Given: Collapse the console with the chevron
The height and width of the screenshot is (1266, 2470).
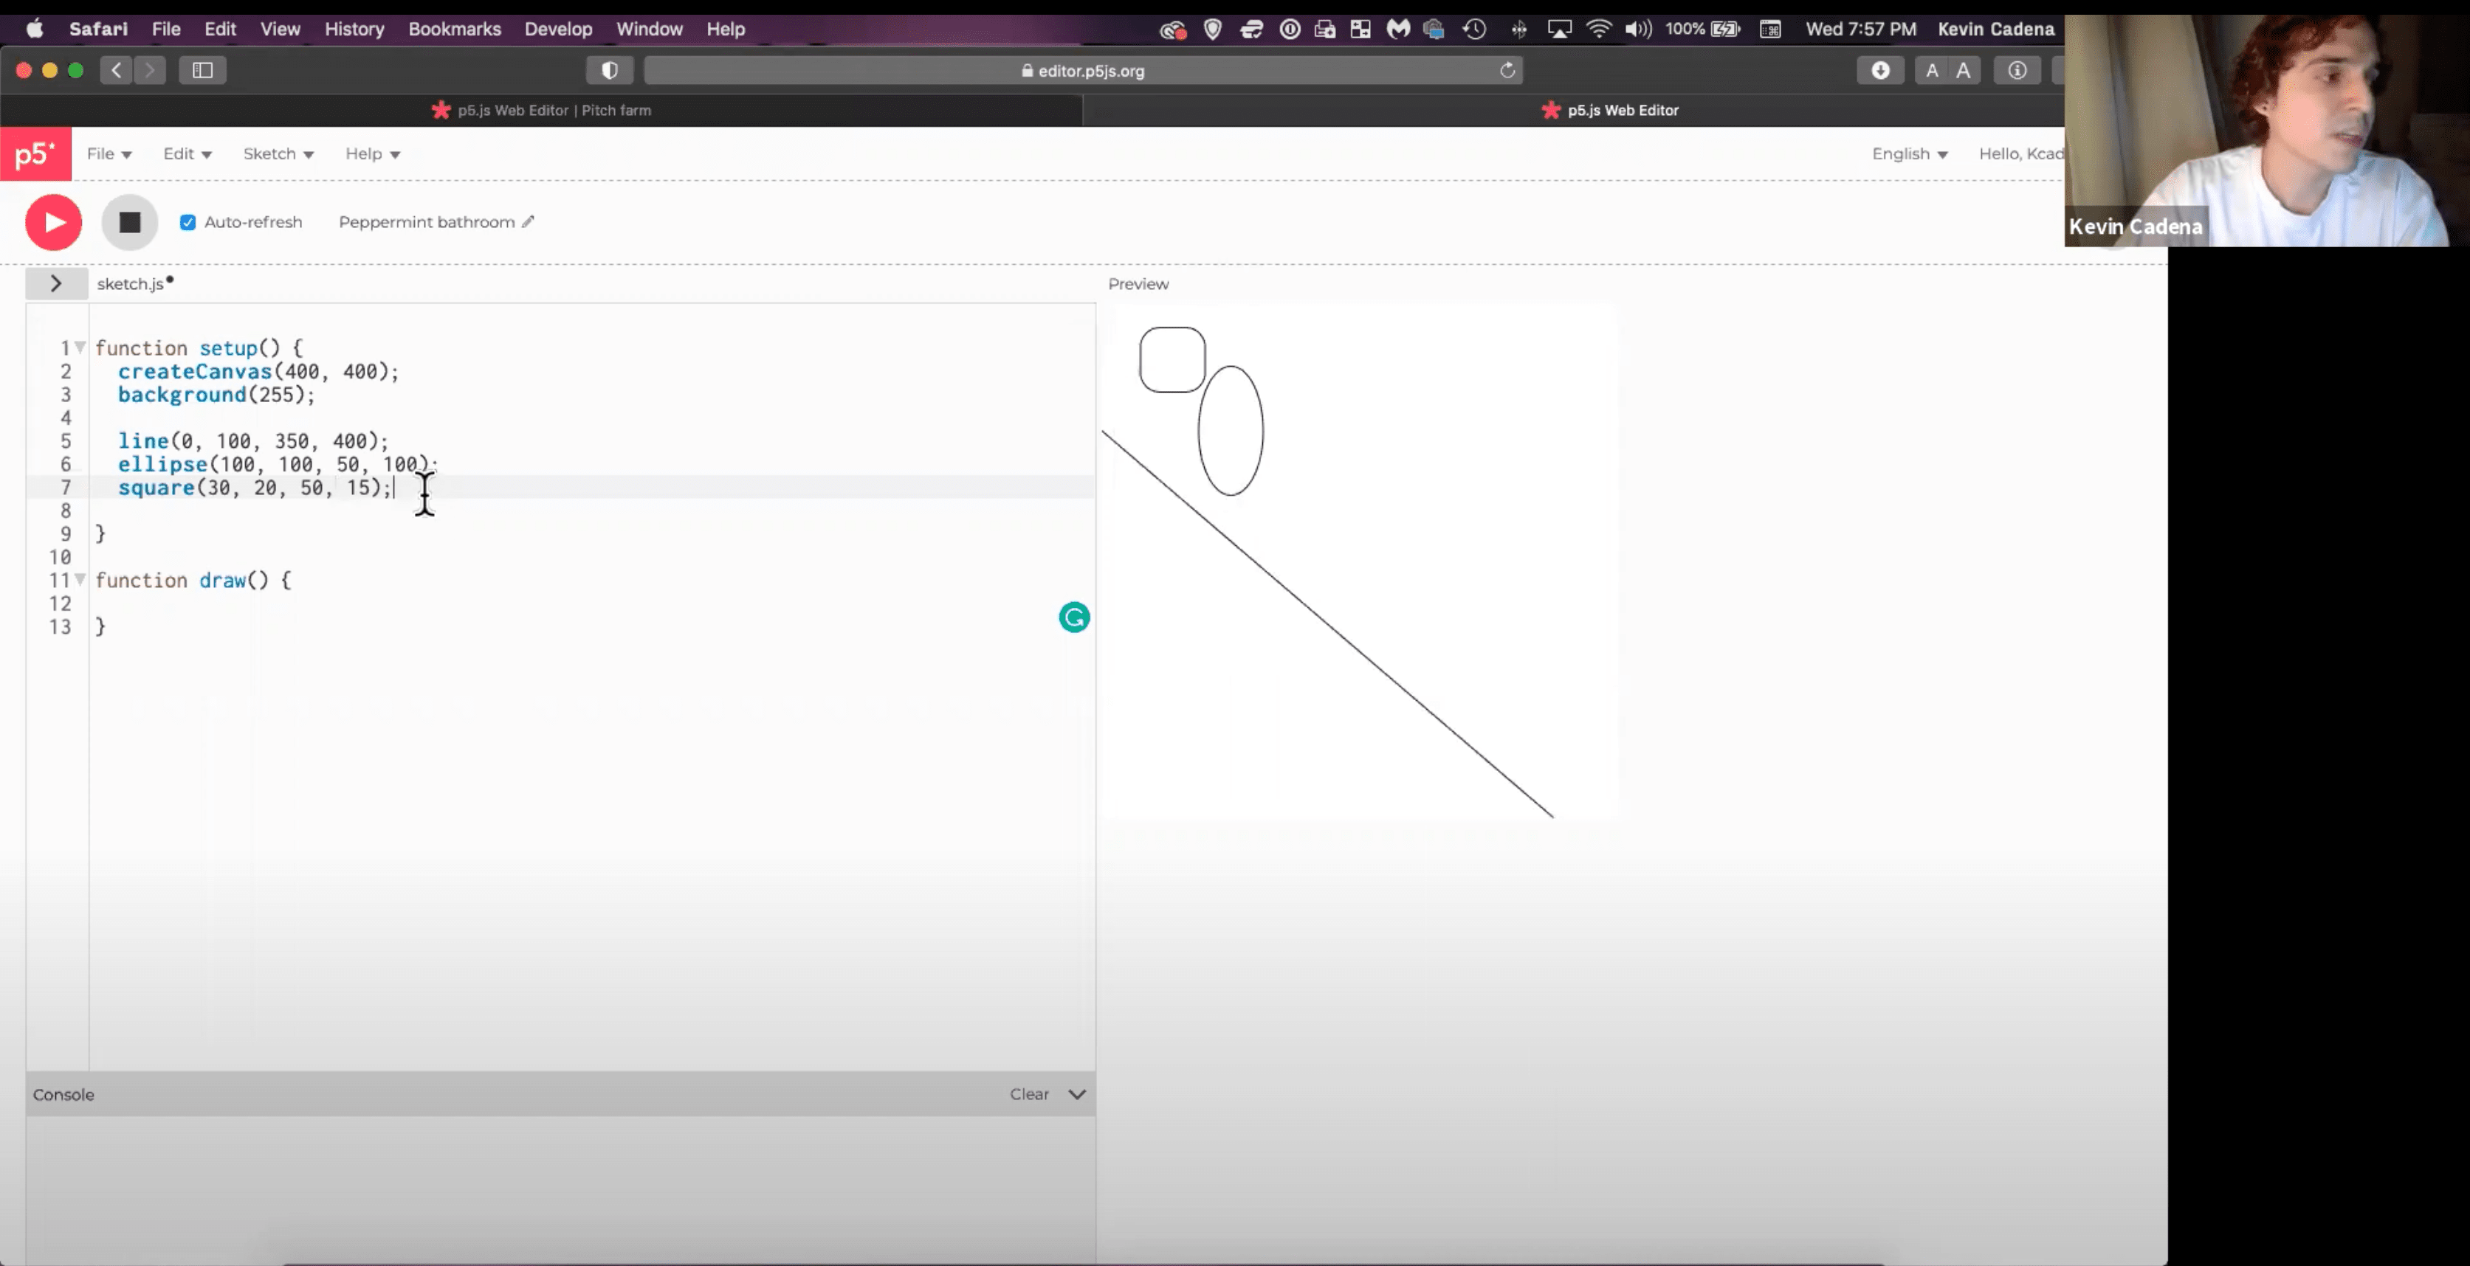Looking at the screenshot, I should pyautogui.click(x=1077, y=1094).
